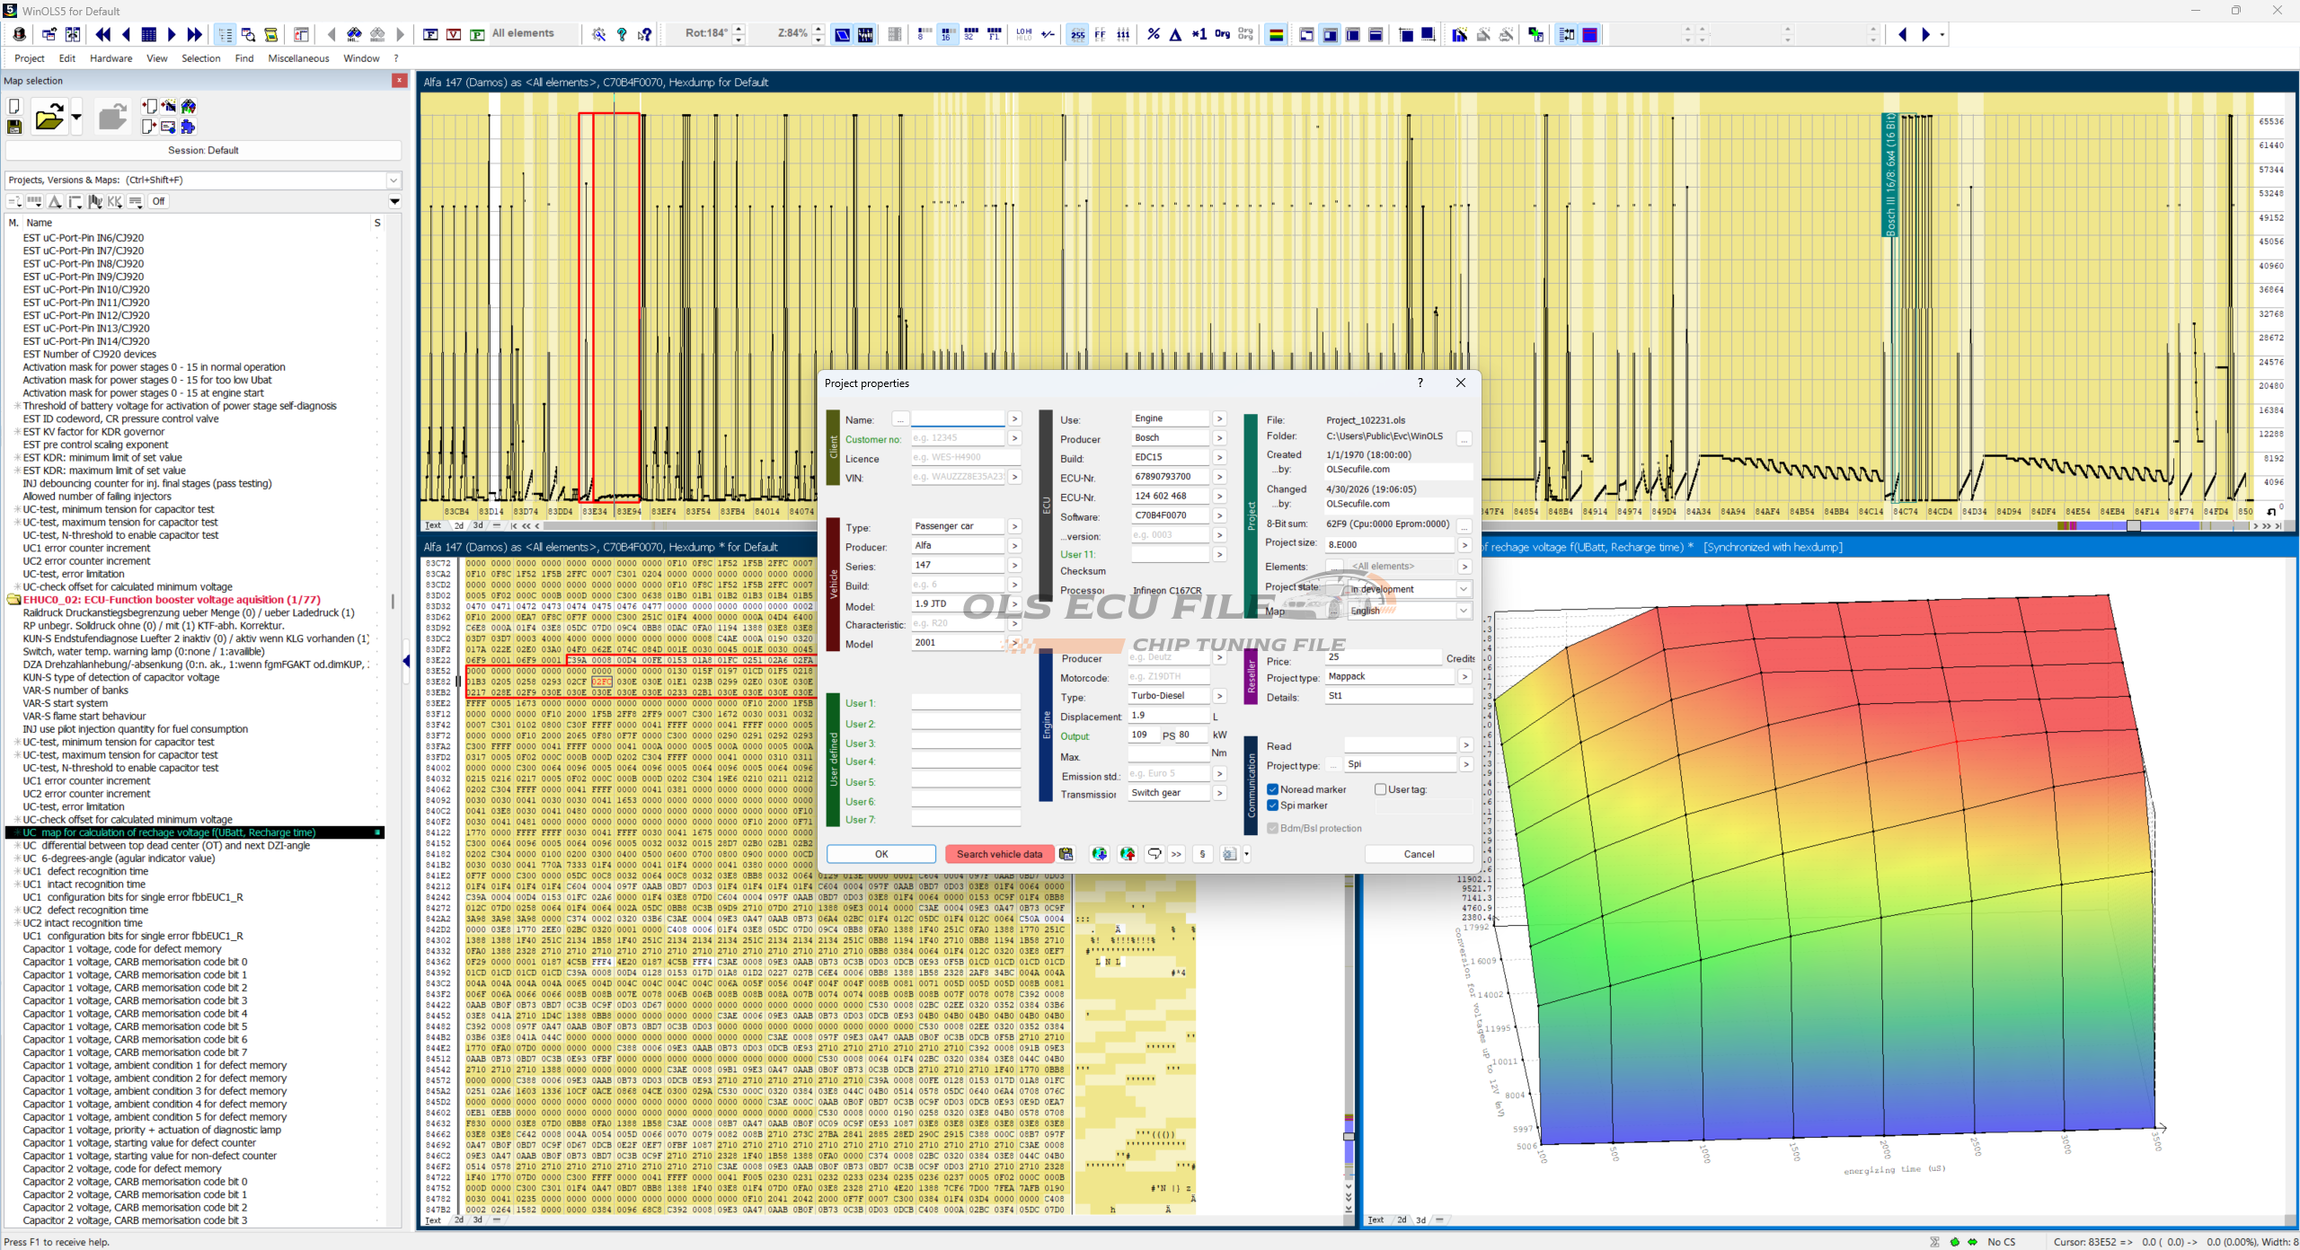Click the binoculars search icon in toolbar

click(x=354, y=34)
